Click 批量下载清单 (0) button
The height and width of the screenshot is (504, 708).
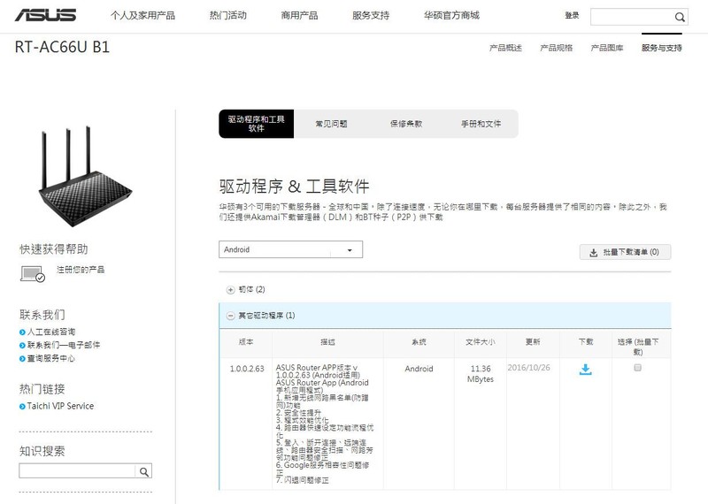(625, 252)
